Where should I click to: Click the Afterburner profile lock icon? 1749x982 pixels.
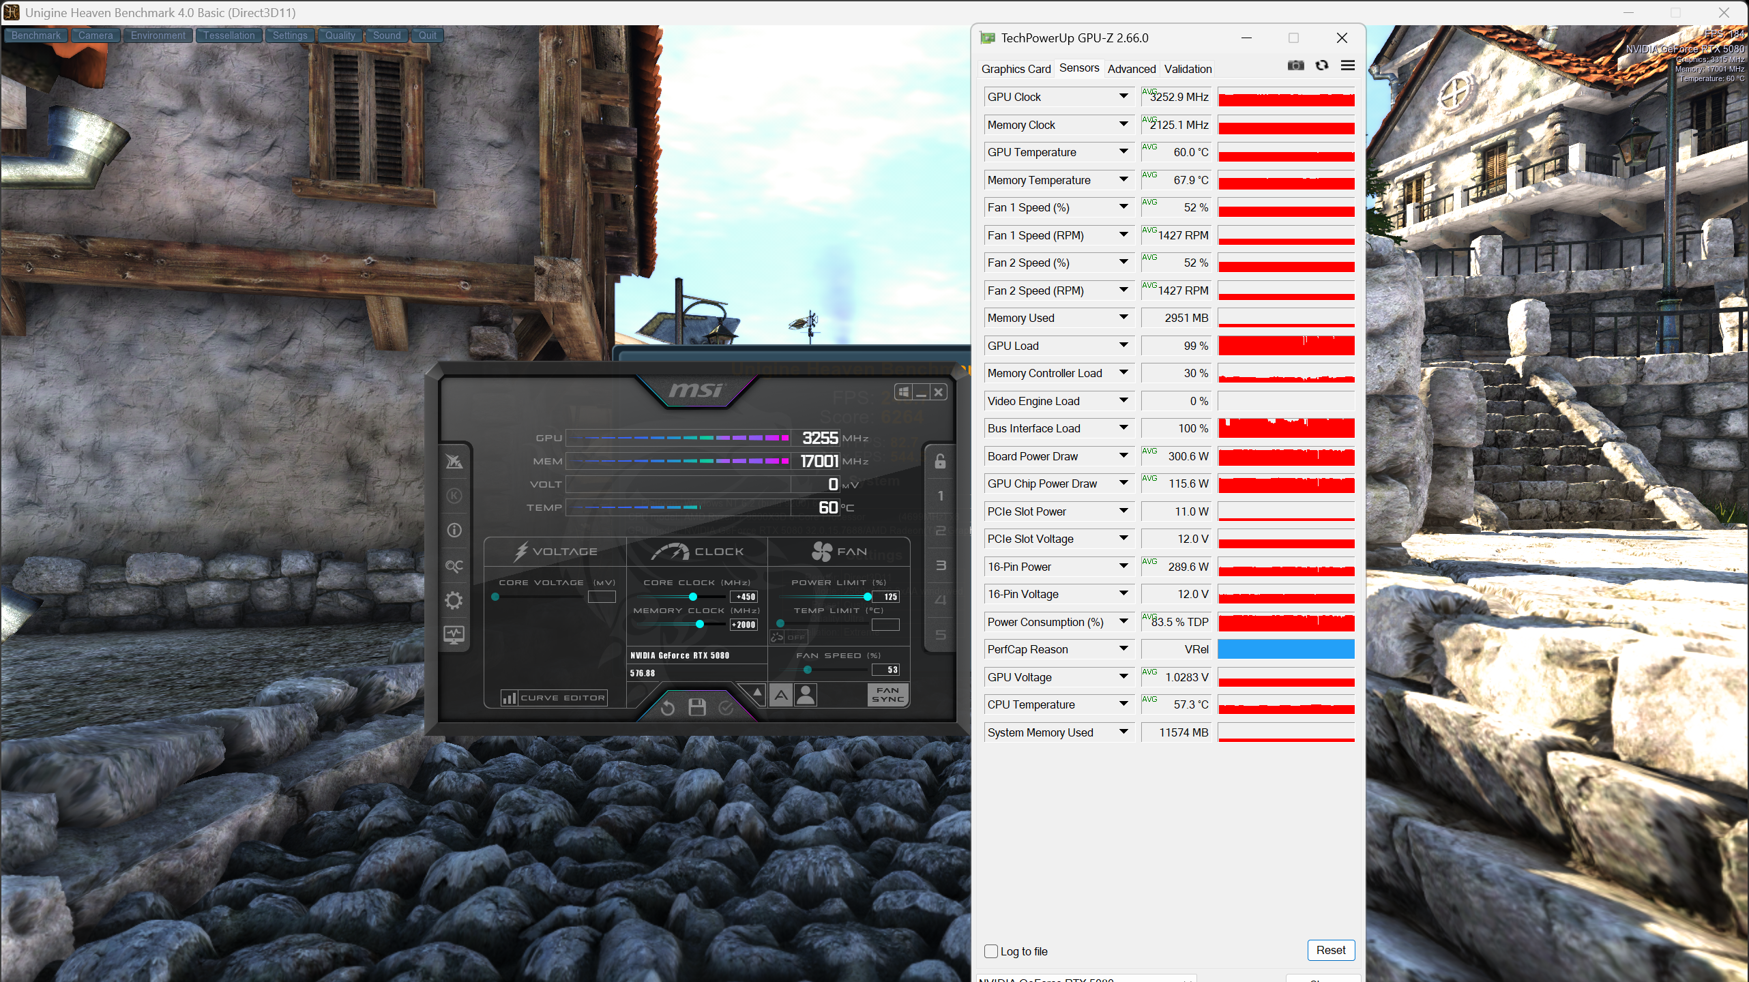(940, 461)
